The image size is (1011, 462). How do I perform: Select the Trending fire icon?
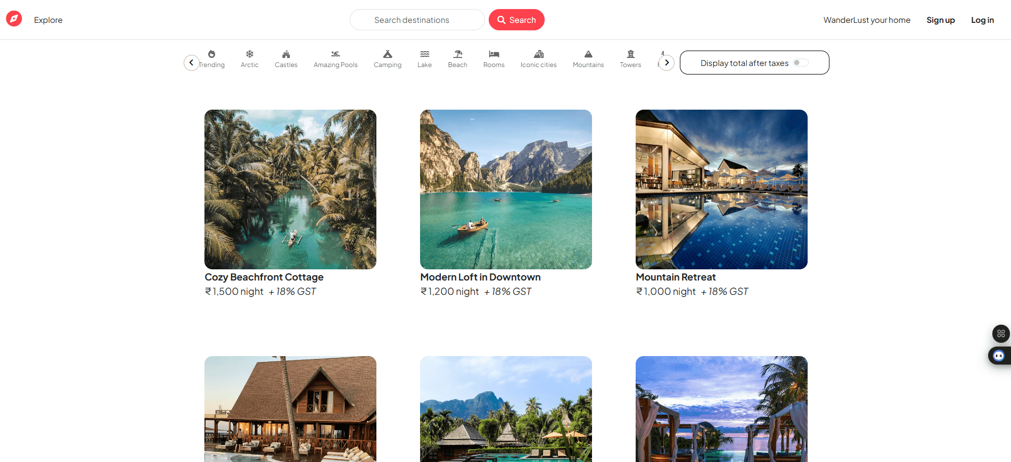click(212, 54)
